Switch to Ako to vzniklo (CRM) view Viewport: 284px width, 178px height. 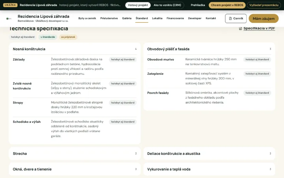[167, 5]
